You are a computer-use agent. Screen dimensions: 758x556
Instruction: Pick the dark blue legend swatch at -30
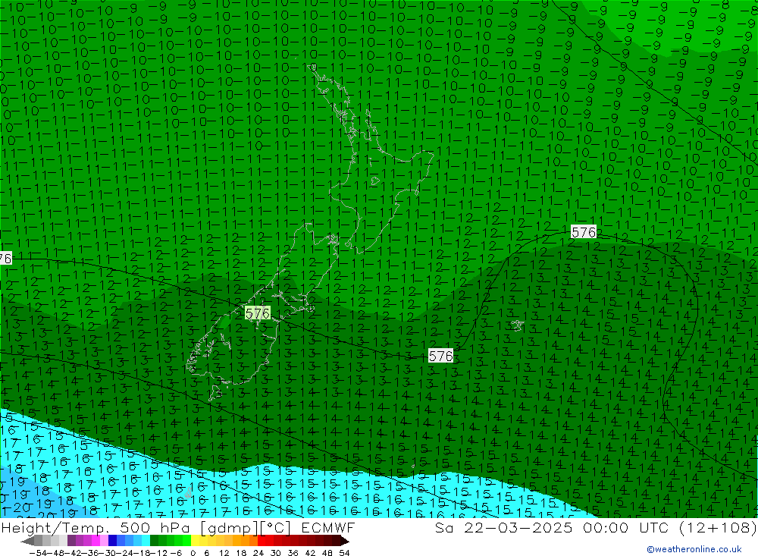113,541
